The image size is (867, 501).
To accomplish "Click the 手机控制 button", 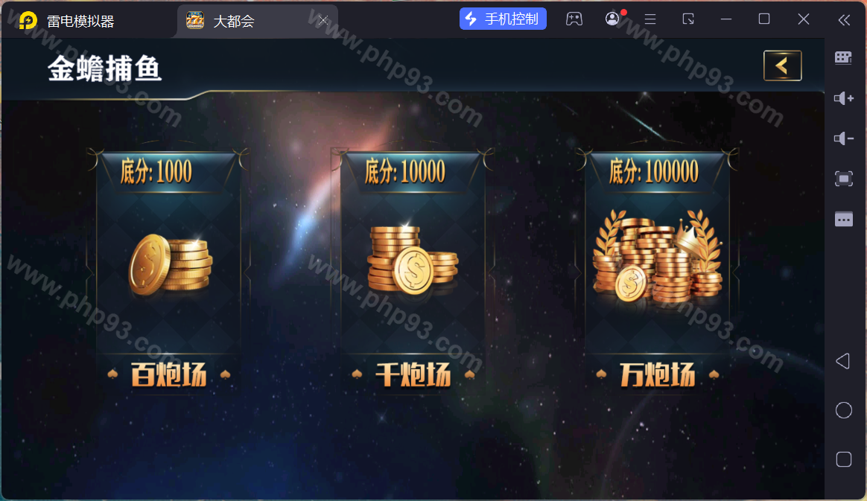I will coord(503,19).
